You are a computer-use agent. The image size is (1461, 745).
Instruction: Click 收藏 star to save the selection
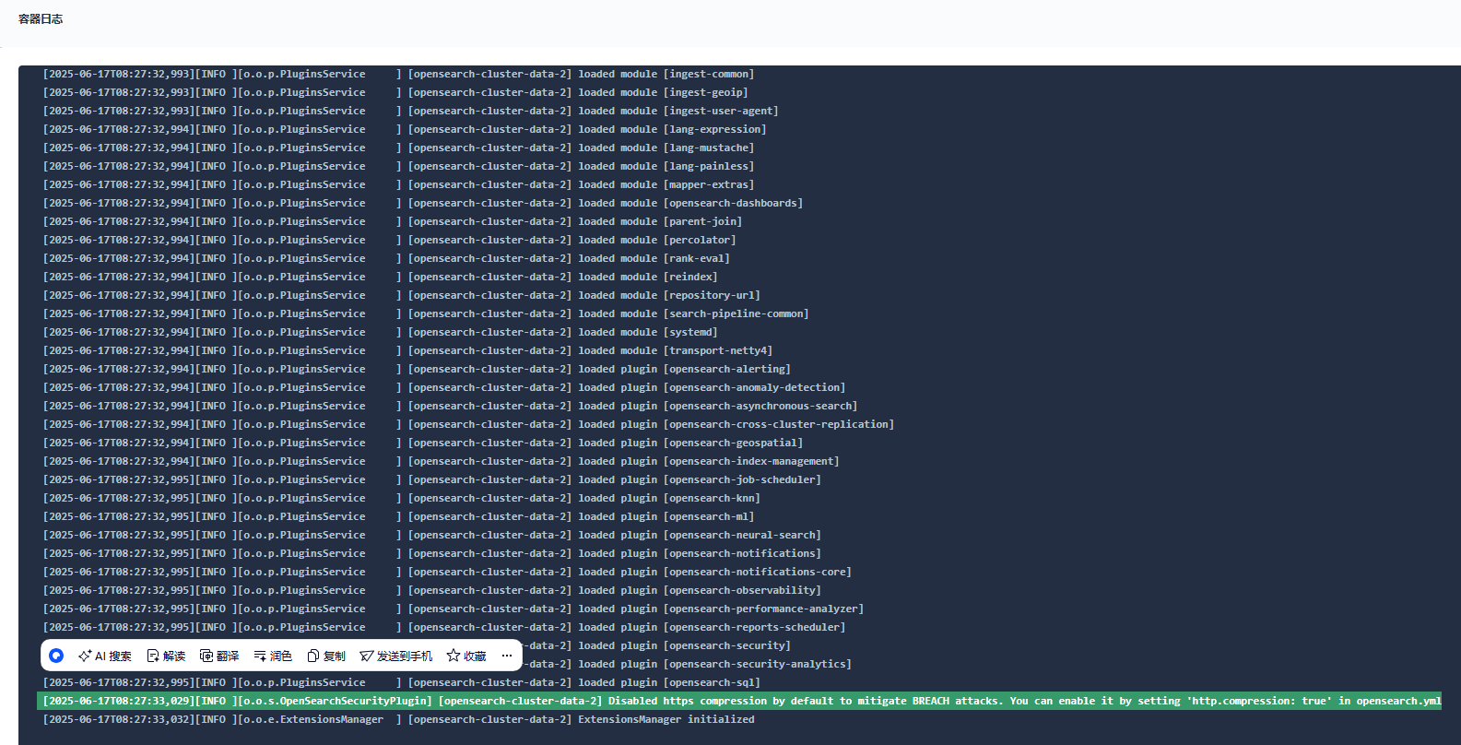click(x=466, y=656)
